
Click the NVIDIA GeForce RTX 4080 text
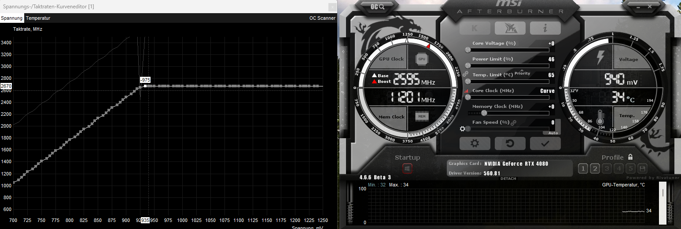516,164
